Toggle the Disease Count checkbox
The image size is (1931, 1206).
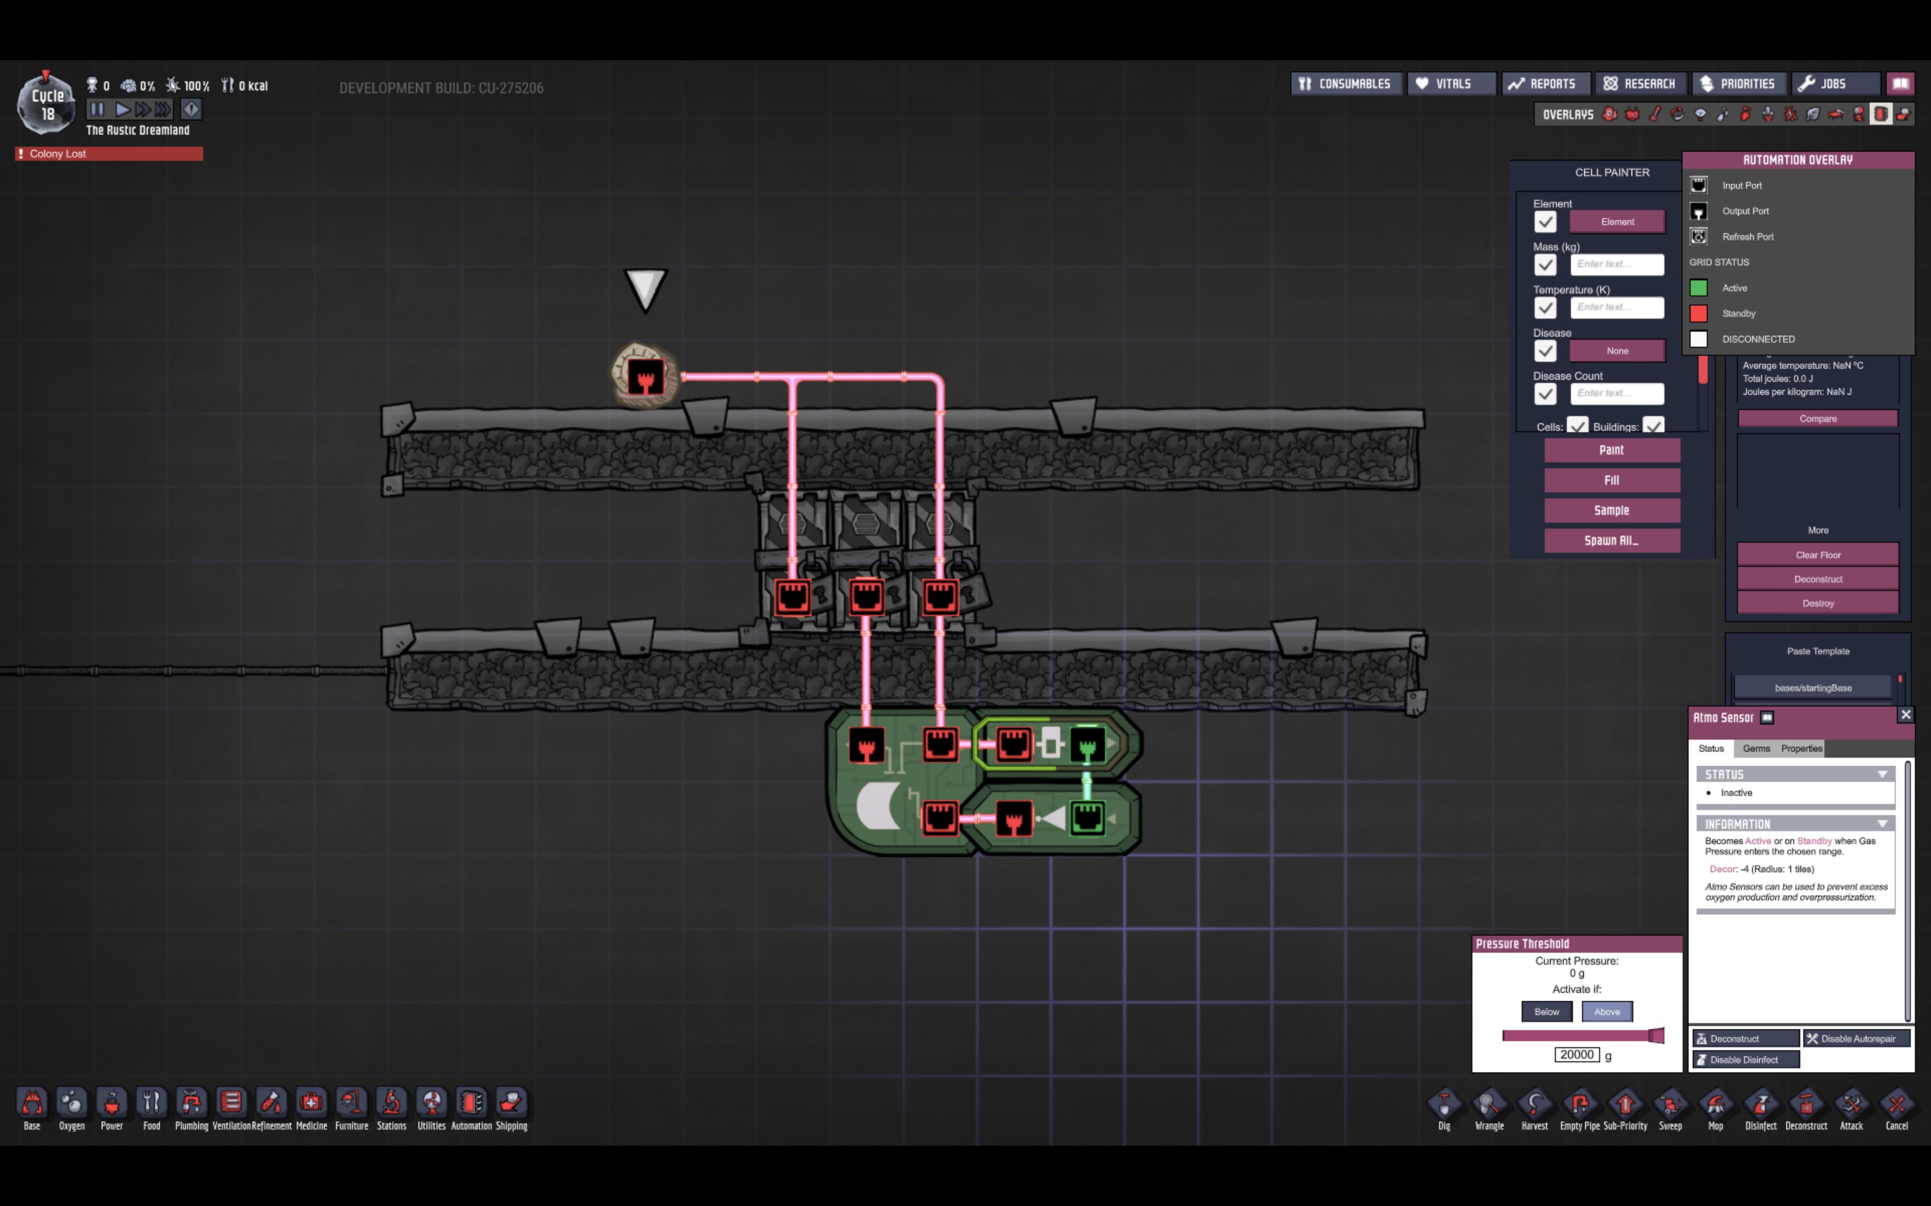[x=1545, y=394]
